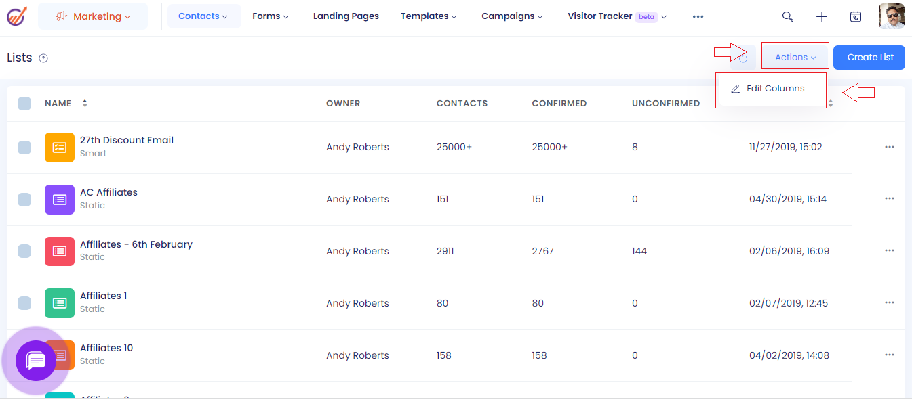The width and height of the screenshot is (912, 404).
Task: Open the 27th Discount Email list
Action: pos(127,140)
